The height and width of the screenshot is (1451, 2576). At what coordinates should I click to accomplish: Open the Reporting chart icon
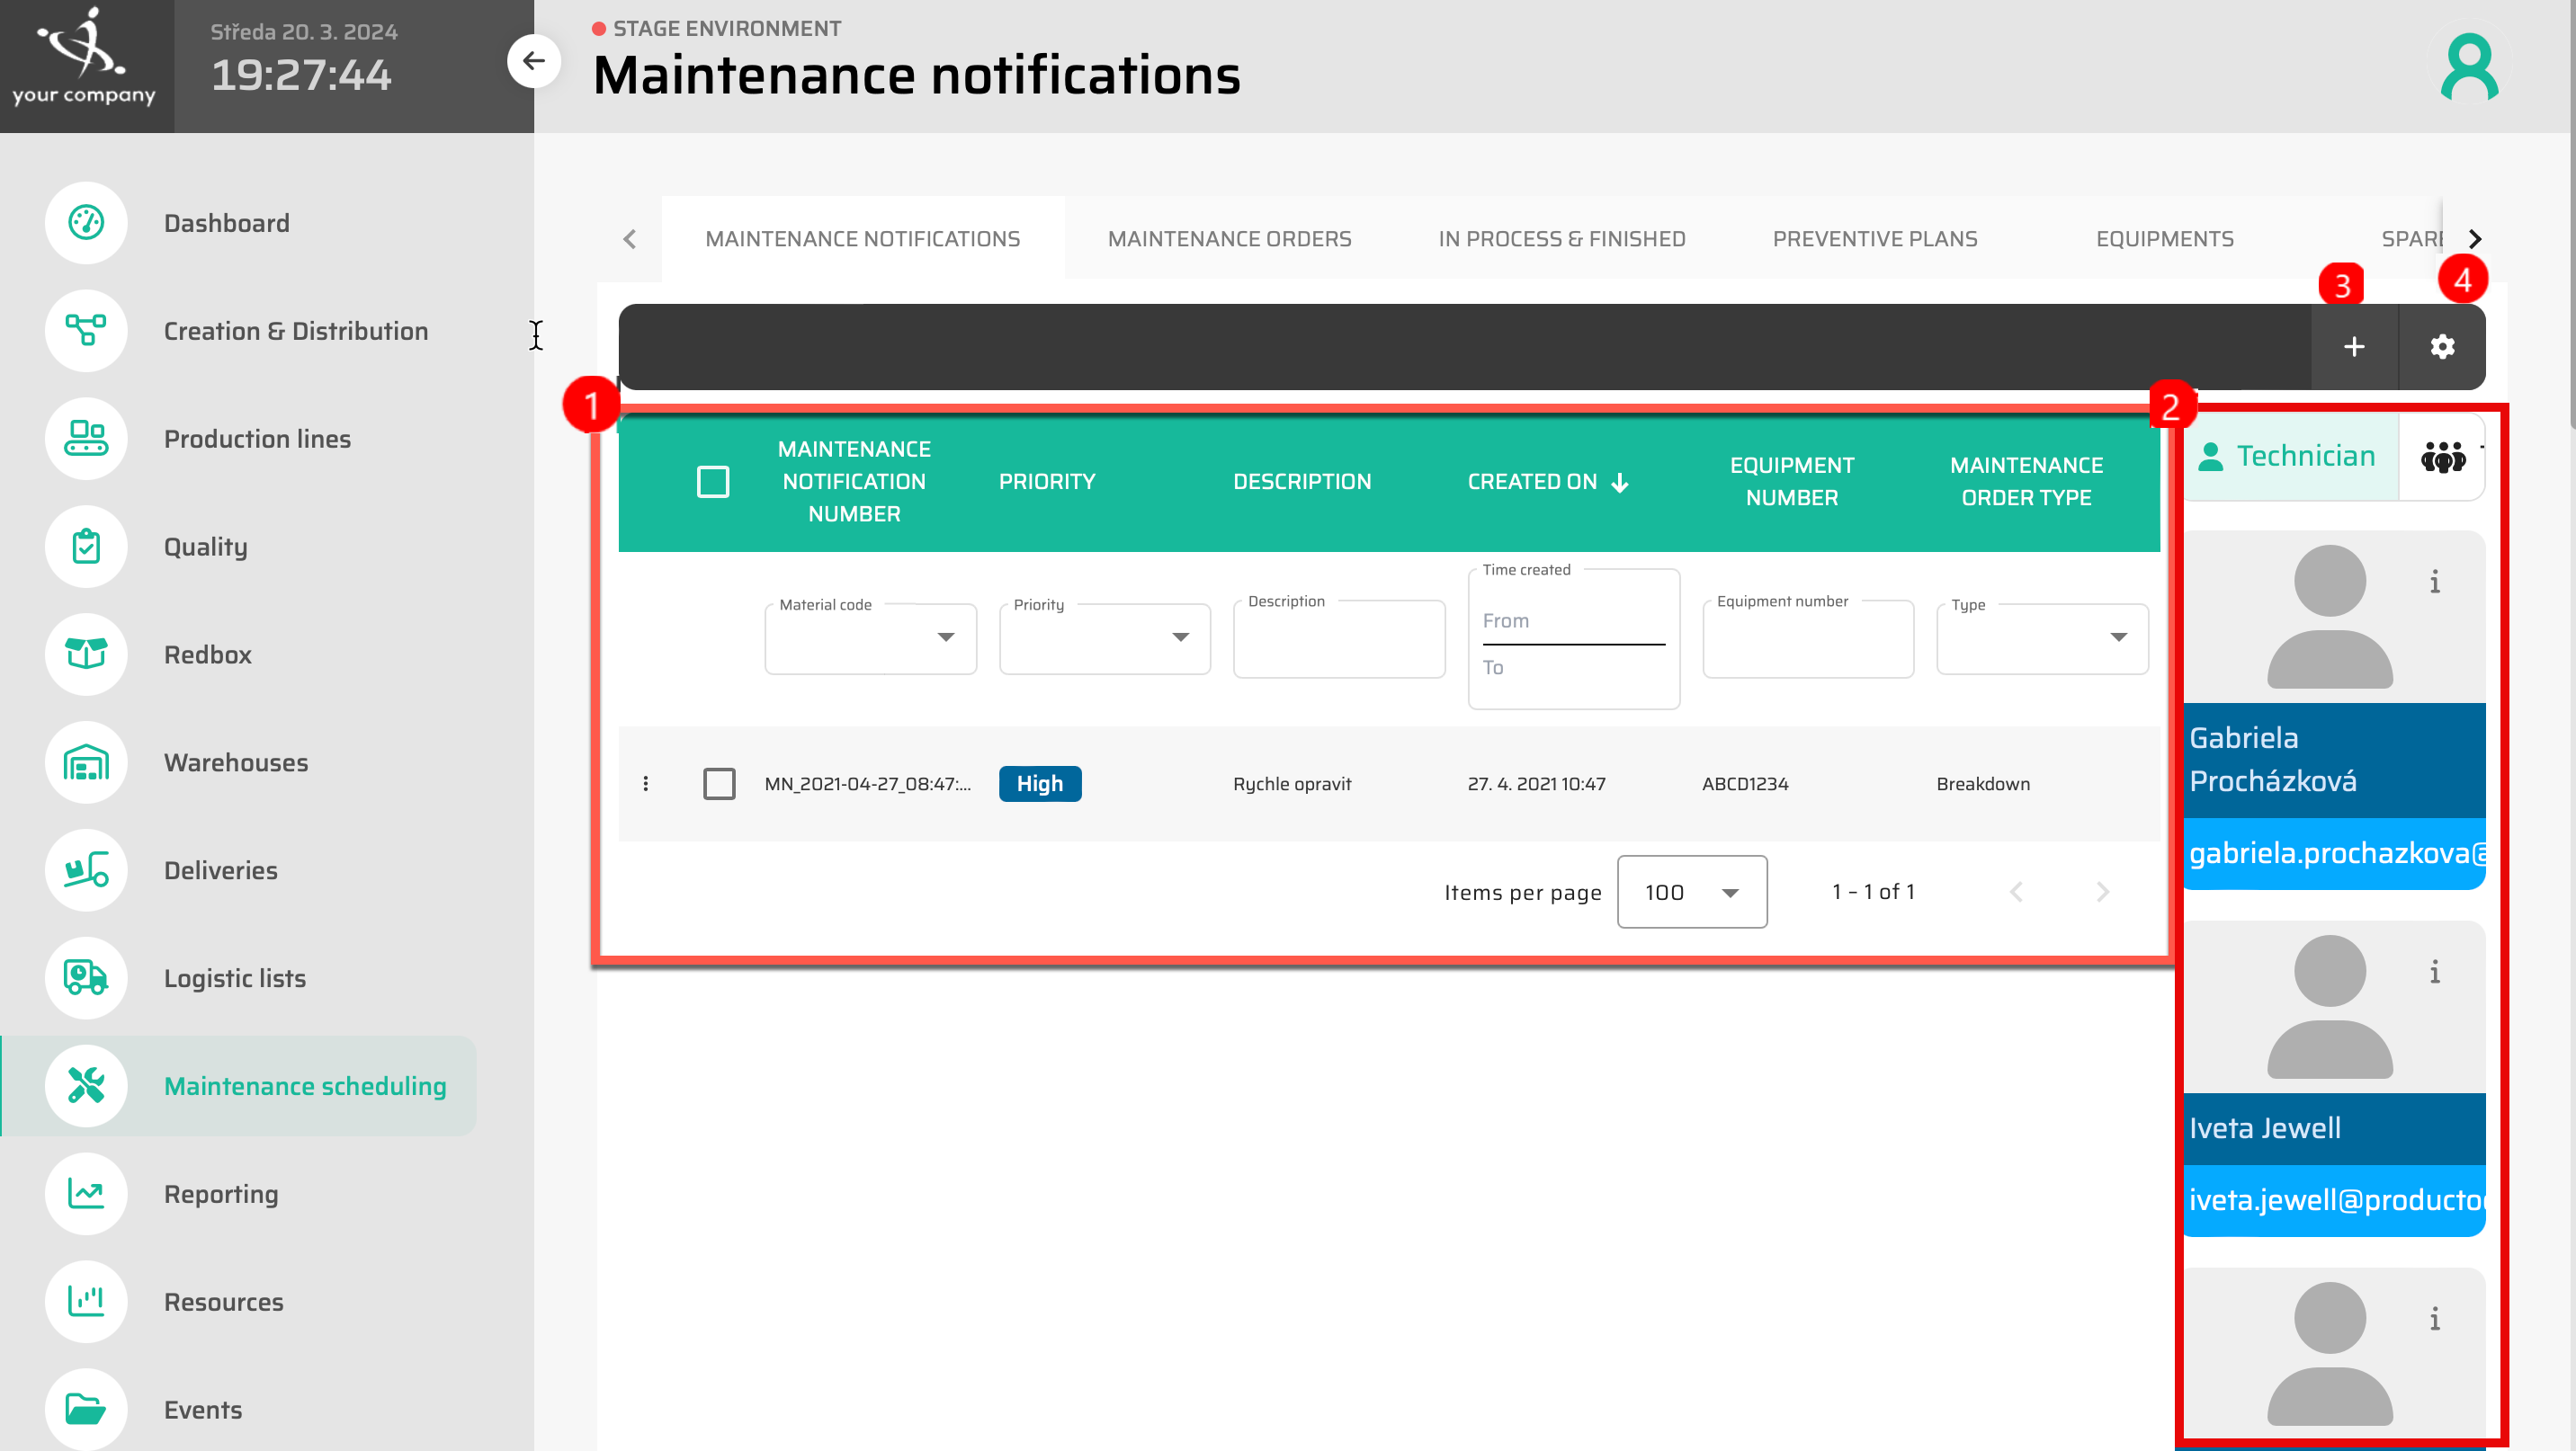point(86,1194)
